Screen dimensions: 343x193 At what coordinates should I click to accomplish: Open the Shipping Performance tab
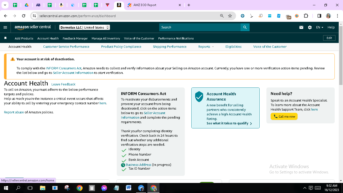coord(170,46)
